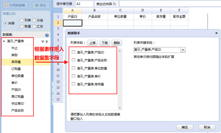Click the 库存量 header cell in row 1
This screenshot has height=133, width=221.
[161, 17]
